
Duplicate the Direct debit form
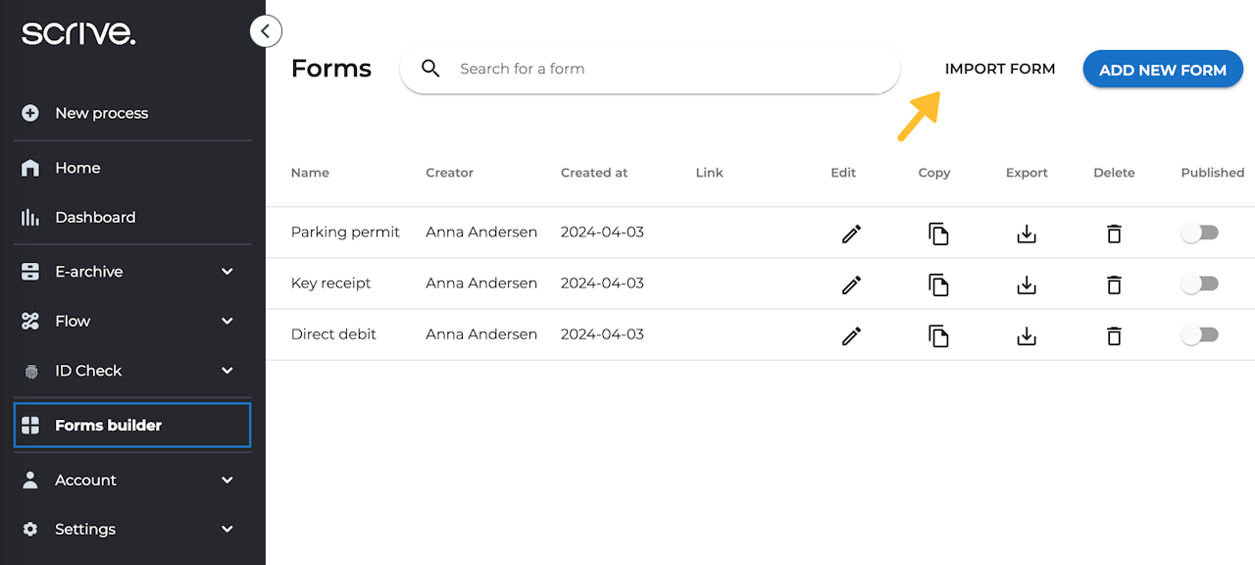coord(938,335)
